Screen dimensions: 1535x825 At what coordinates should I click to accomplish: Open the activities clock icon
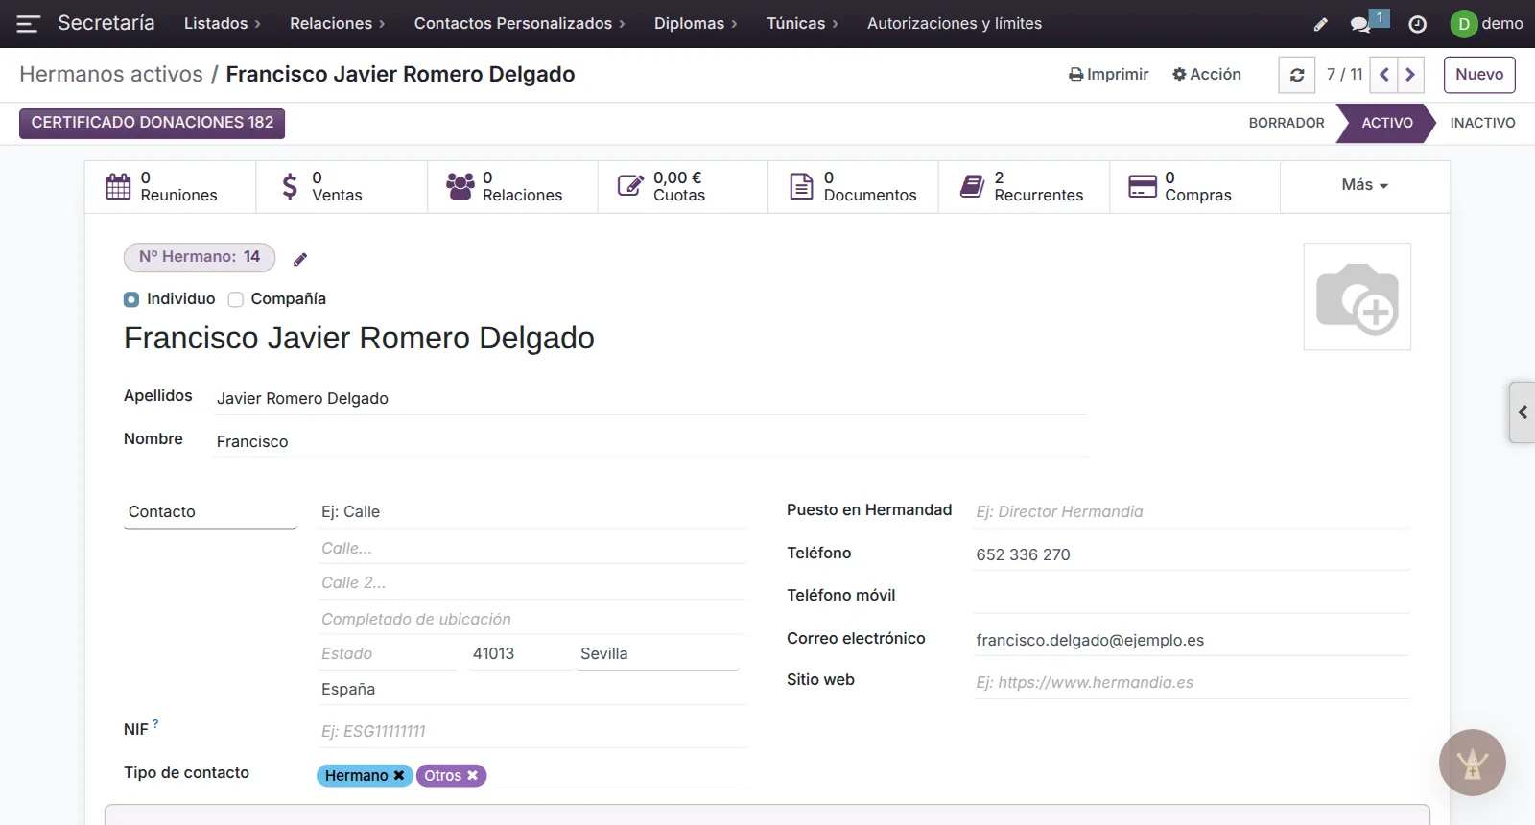(1417, 24)
